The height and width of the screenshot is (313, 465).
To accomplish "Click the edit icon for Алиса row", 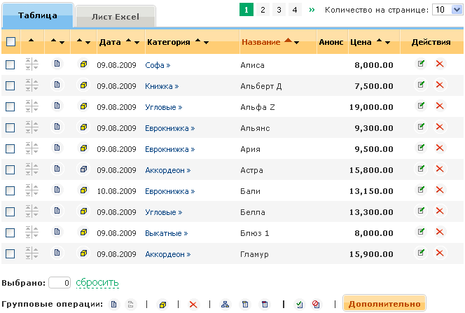I will click(421, 64).
